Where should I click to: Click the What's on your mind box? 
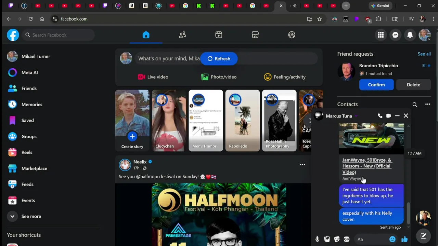click(226, 58)
